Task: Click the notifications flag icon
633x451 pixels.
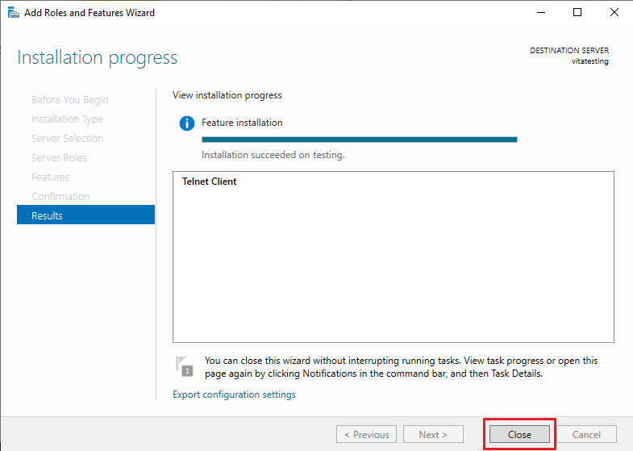Action: (x=185, y=366)
